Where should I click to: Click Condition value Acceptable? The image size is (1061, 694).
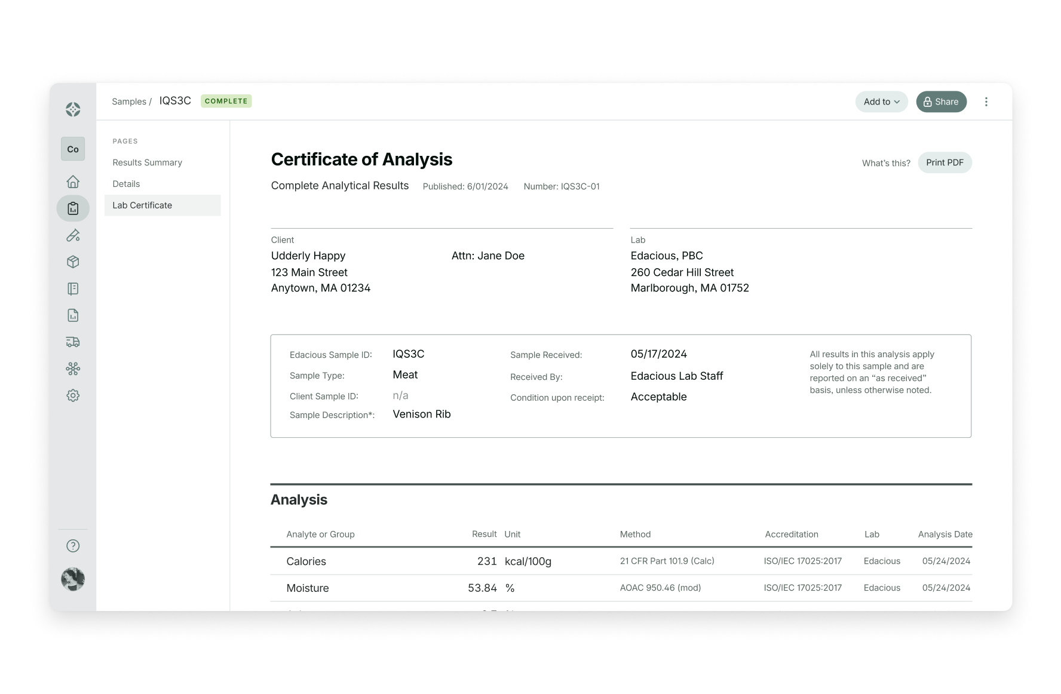tap(659, 397)
